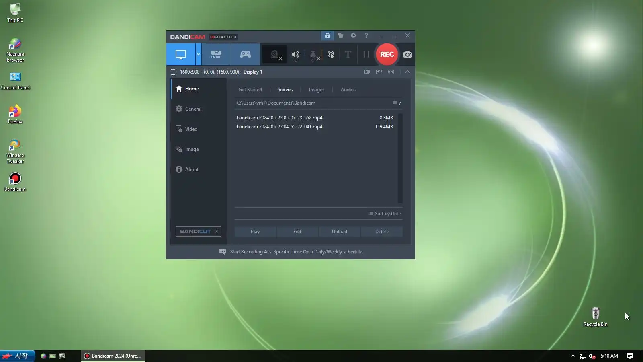643x362 pixels.
Task: Switch to the Audios tab
Action: [x=348, y=90]
